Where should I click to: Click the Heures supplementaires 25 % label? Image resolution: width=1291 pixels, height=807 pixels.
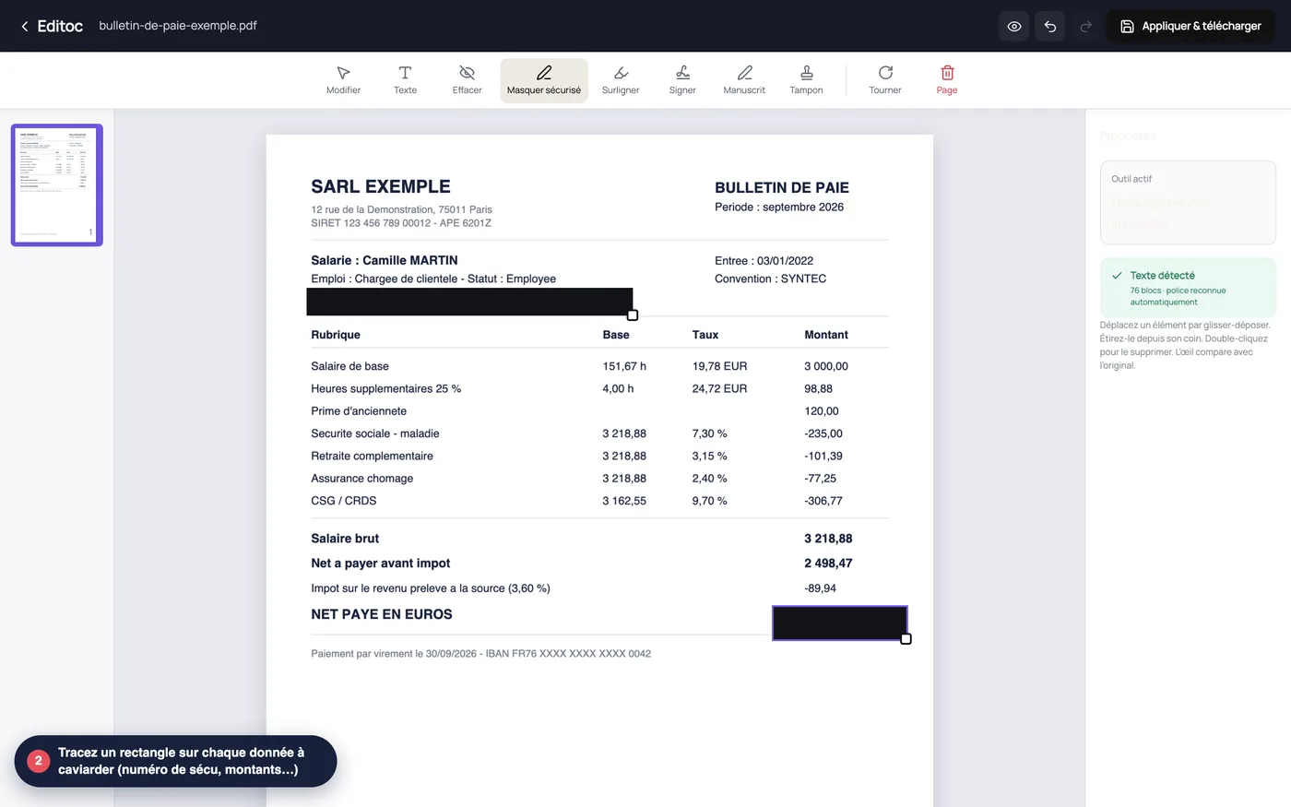point(385,388)
